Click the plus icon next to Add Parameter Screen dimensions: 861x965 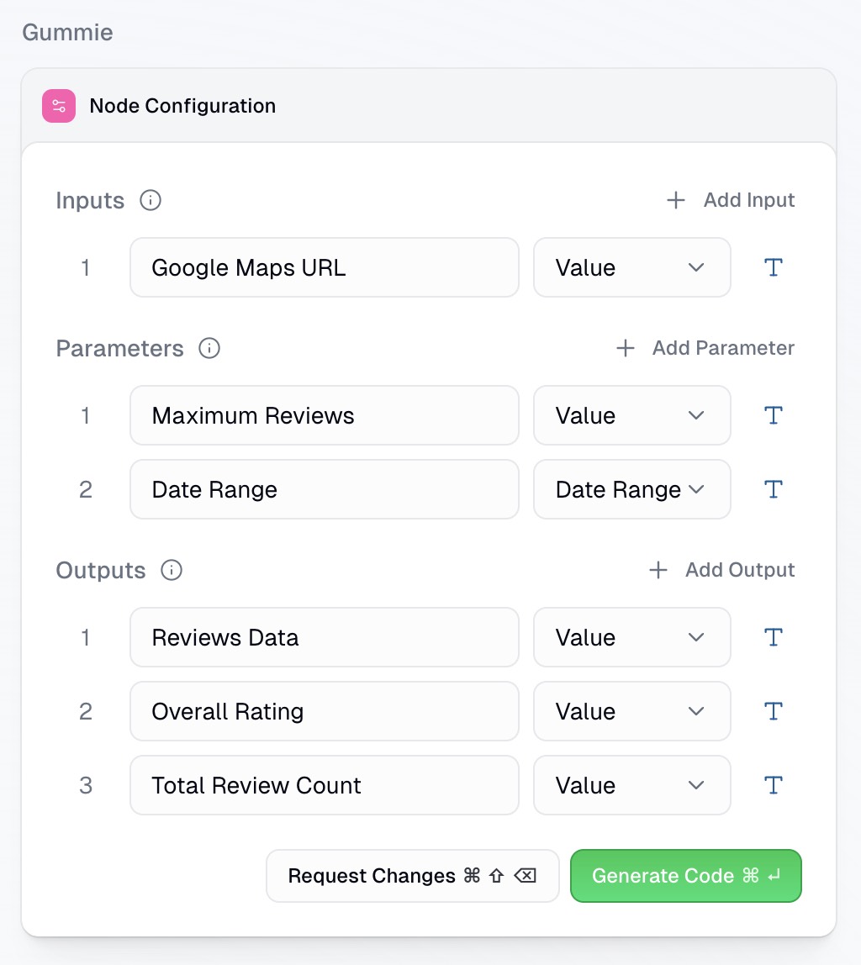pos(626,348)
